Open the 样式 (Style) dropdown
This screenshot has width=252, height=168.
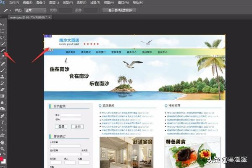[x=35, y=10]
